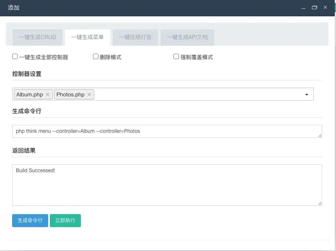Click the 控制器设置 section heading
The height and width of the screenshot is (251, 336).
pos(27,74)
